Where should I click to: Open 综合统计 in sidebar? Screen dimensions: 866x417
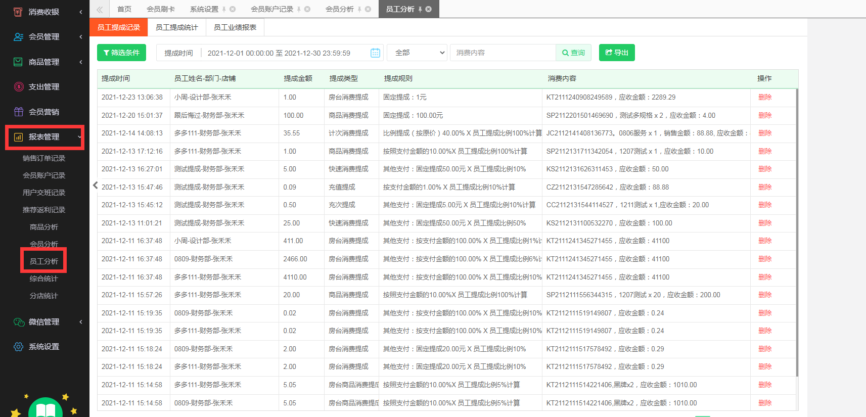[44, 279]
